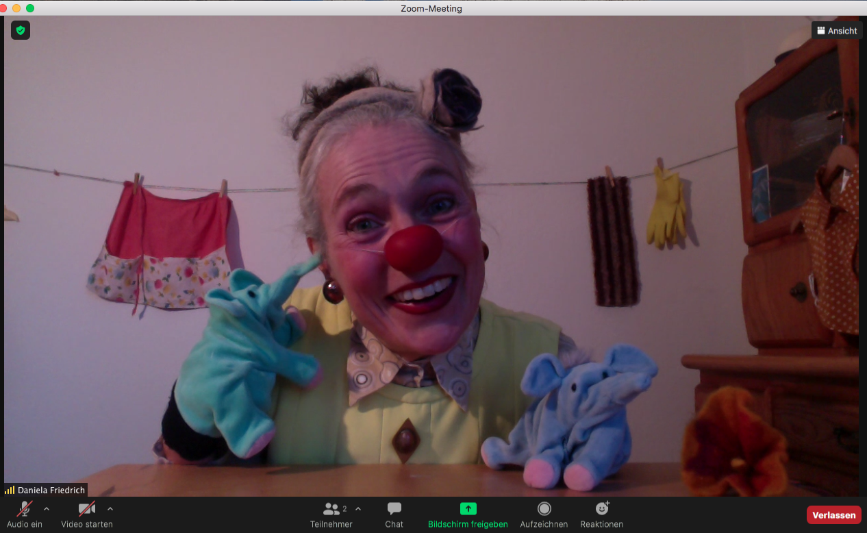Expand chevron next to Teilnehmer
Viewport: 867px width, 533px height.
click(x=358, y=508)
